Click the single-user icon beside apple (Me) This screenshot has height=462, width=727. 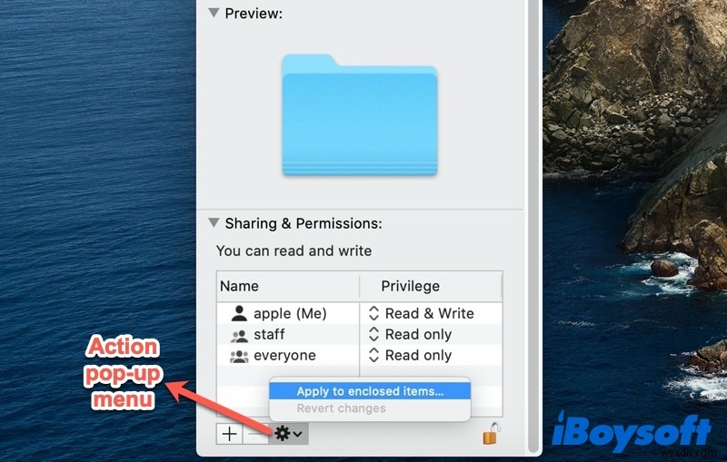tap(239, 313)
